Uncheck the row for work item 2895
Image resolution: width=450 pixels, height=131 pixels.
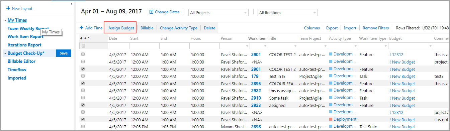(x=83, y=83)
